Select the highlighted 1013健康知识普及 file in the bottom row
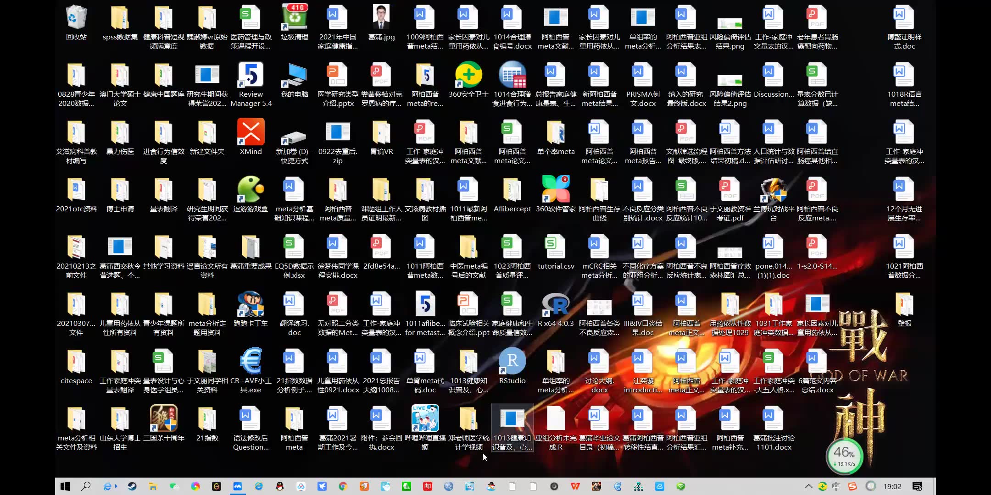The width and height of the screenshot is (991, 495). 512,429
